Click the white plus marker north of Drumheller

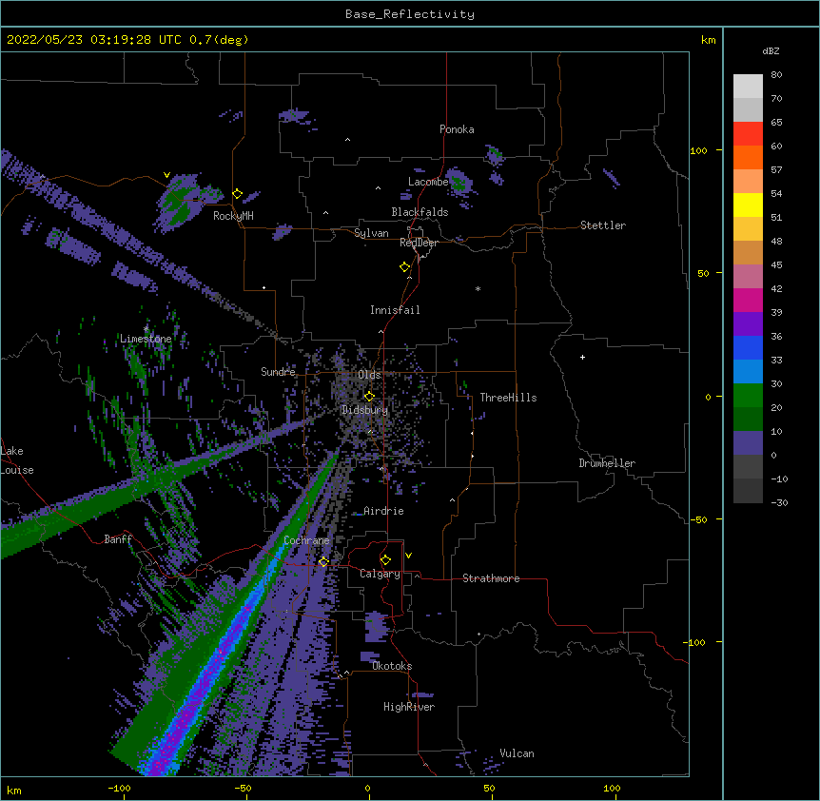tap(582, 357)
